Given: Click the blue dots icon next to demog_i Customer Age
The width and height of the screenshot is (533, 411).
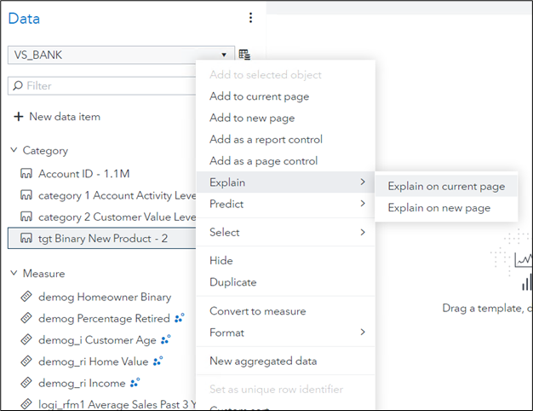Looking at the screenshot, I should pyautogui.click(x=165, y=339).
